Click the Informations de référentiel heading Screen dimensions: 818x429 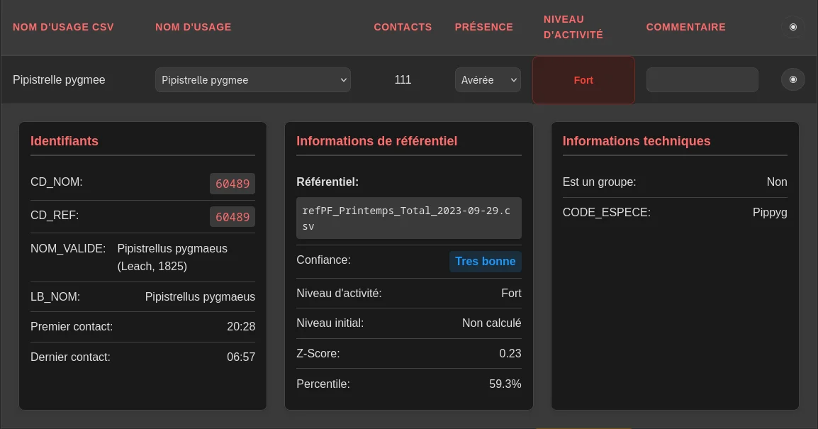tap(376, 141)
